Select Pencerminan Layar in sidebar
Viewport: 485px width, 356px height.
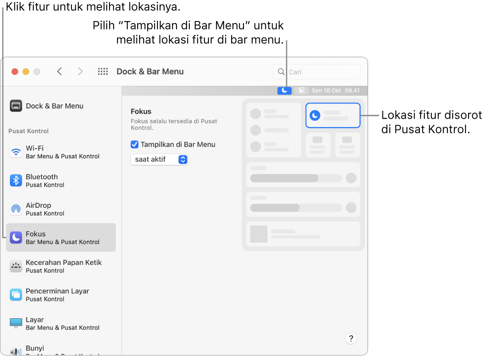(61, 295)
